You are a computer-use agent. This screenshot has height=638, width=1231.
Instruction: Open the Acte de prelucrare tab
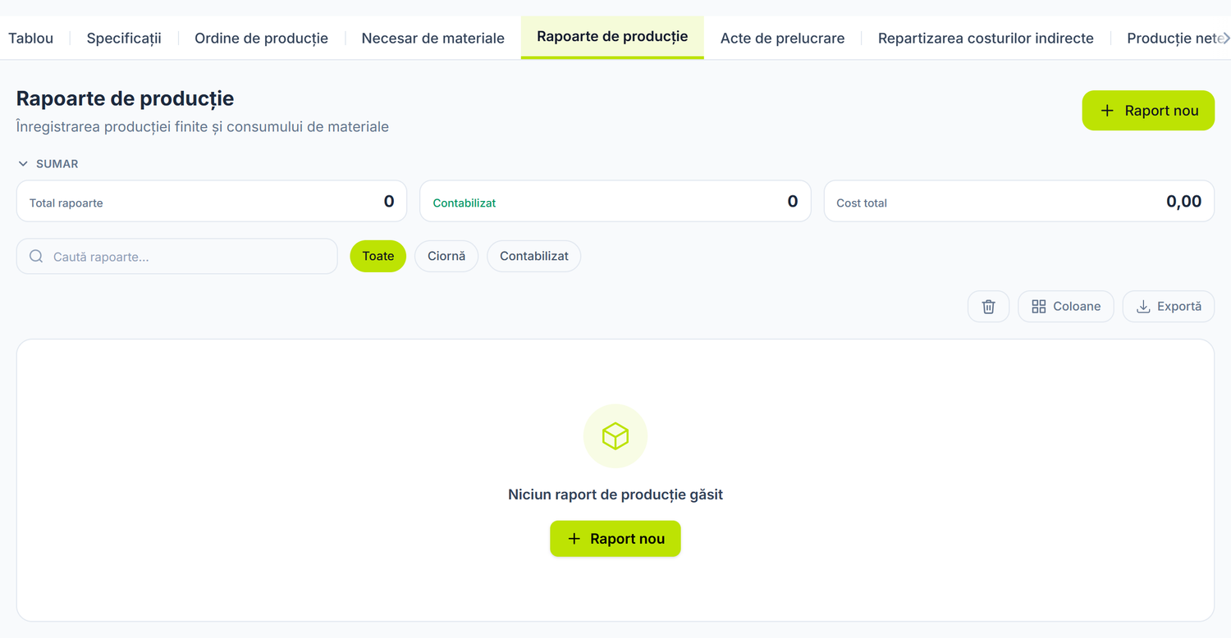(x=782, y=38)
